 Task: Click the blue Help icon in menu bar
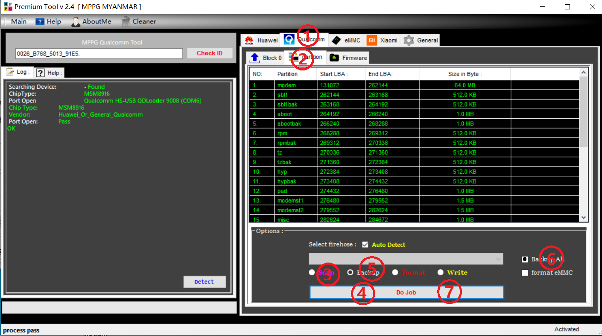(x=40, y=21)
